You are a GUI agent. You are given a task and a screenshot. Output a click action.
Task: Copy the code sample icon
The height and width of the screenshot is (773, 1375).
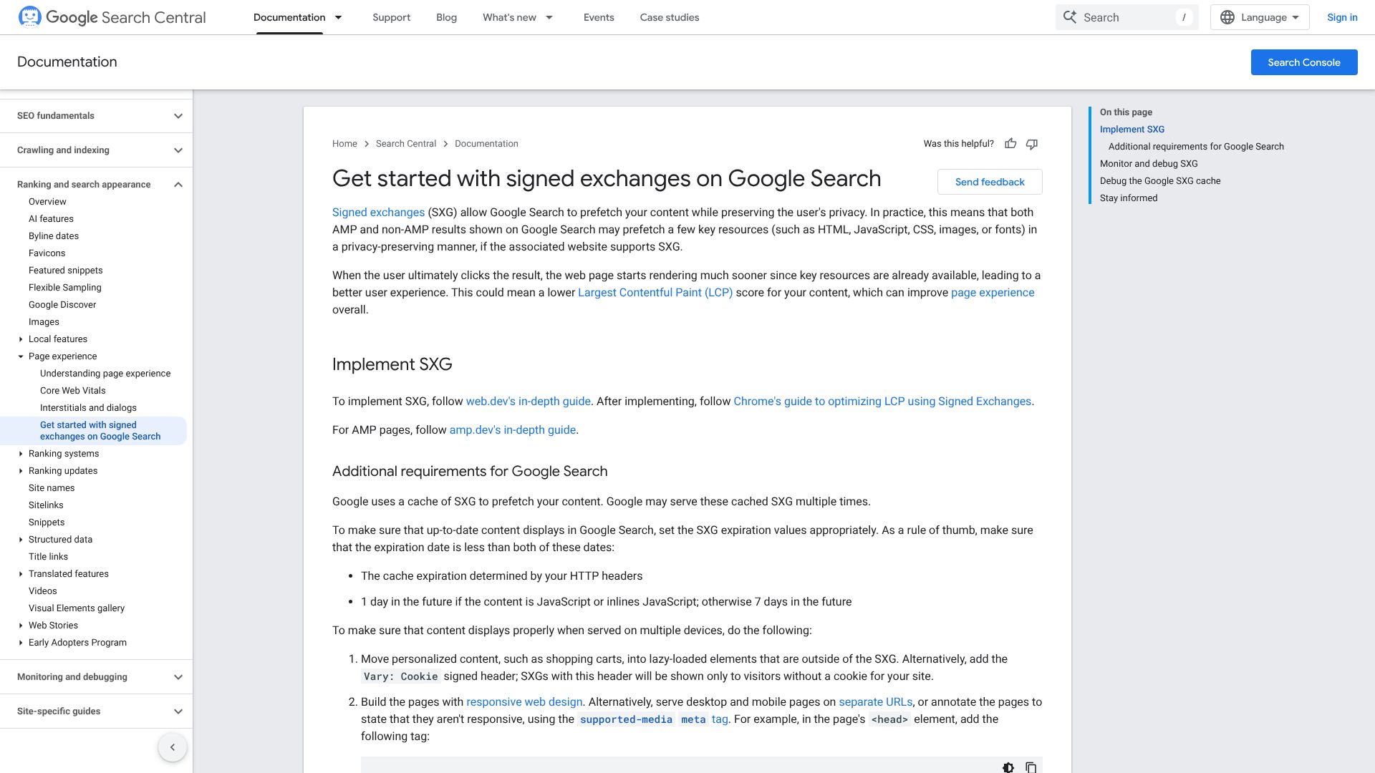[1031, 767]
